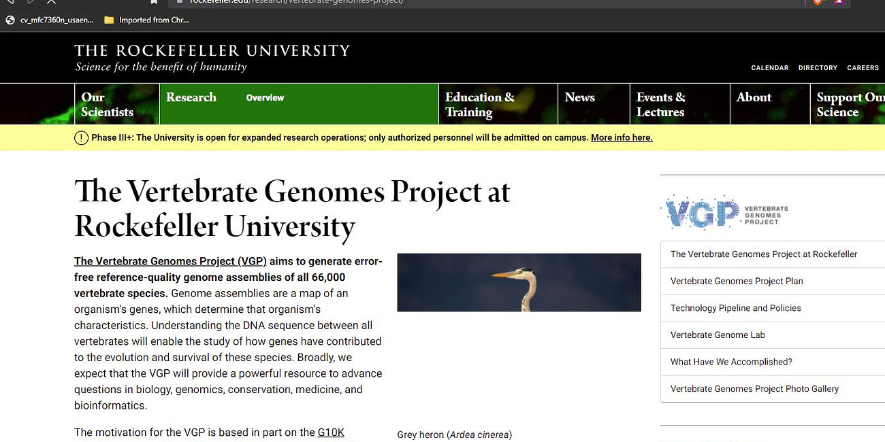Click the Brave shields icon in the address bar
885x442 pixels.
[x=818, y=2]
